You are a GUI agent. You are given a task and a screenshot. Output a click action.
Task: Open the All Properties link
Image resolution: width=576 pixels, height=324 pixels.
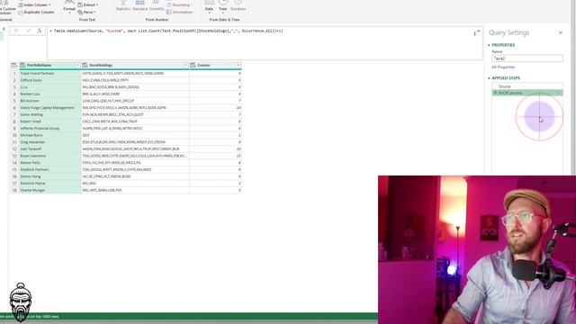click(503, 67)
